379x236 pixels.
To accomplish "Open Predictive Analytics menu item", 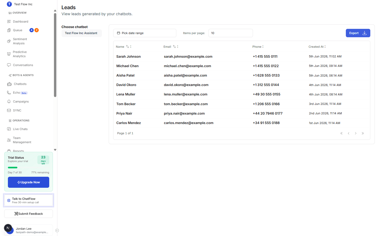I will click(x=20, y=54).
